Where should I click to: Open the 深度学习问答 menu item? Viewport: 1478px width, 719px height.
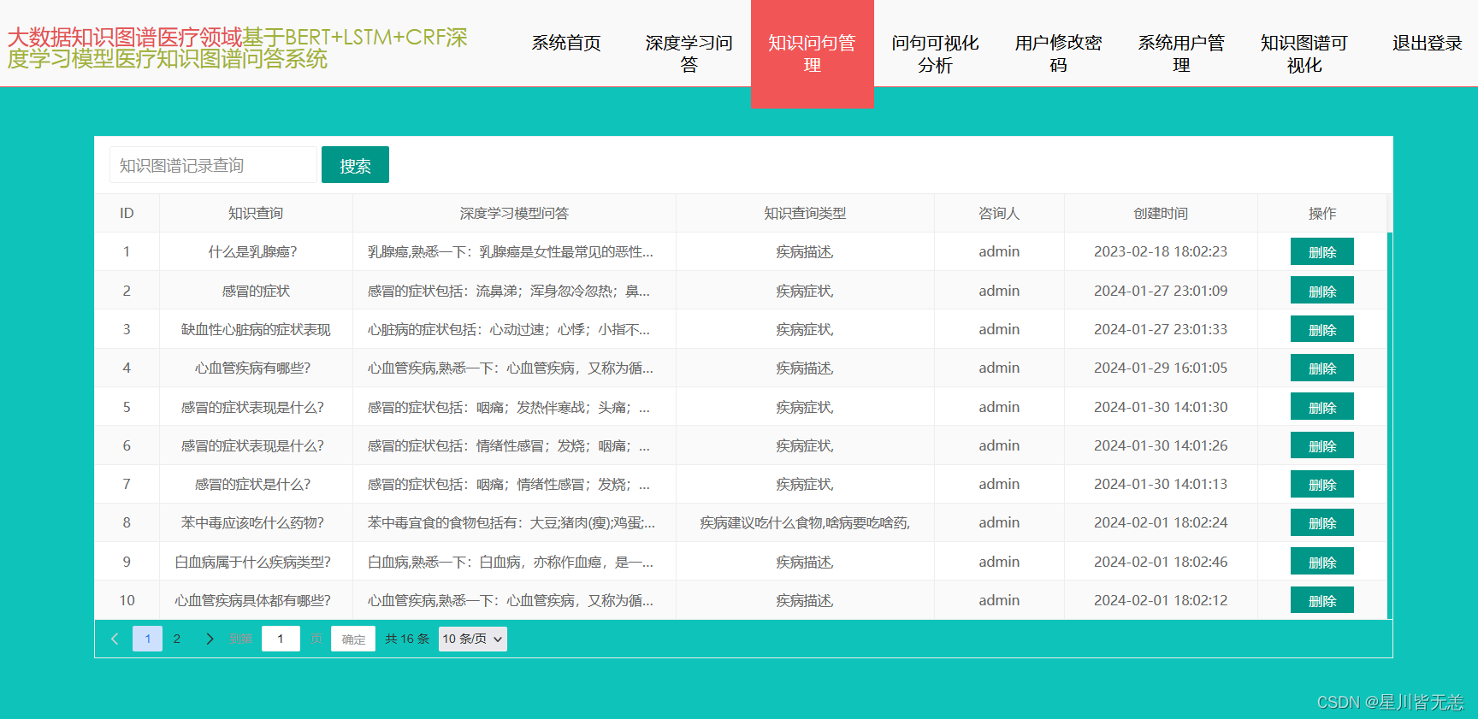click(689, 54)
